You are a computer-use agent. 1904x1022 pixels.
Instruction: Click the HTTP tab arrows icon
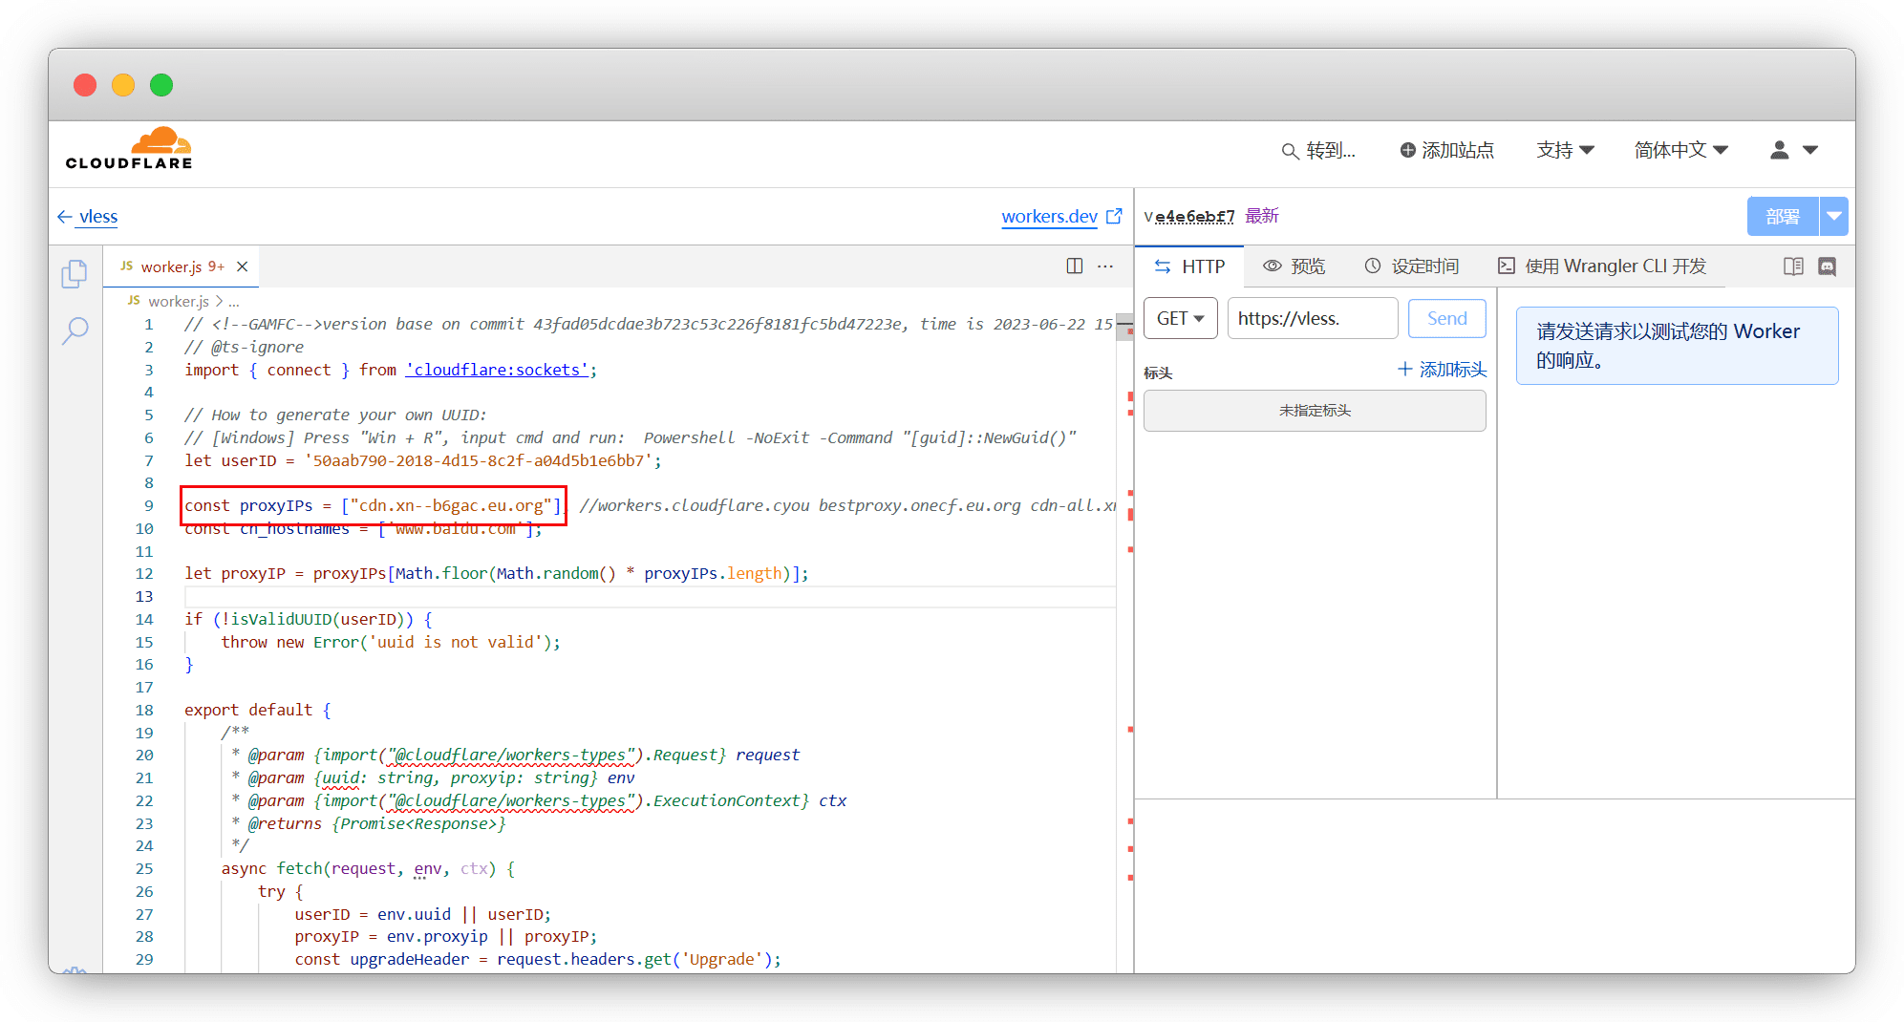pyautogui.click(x=1163, y=266)
